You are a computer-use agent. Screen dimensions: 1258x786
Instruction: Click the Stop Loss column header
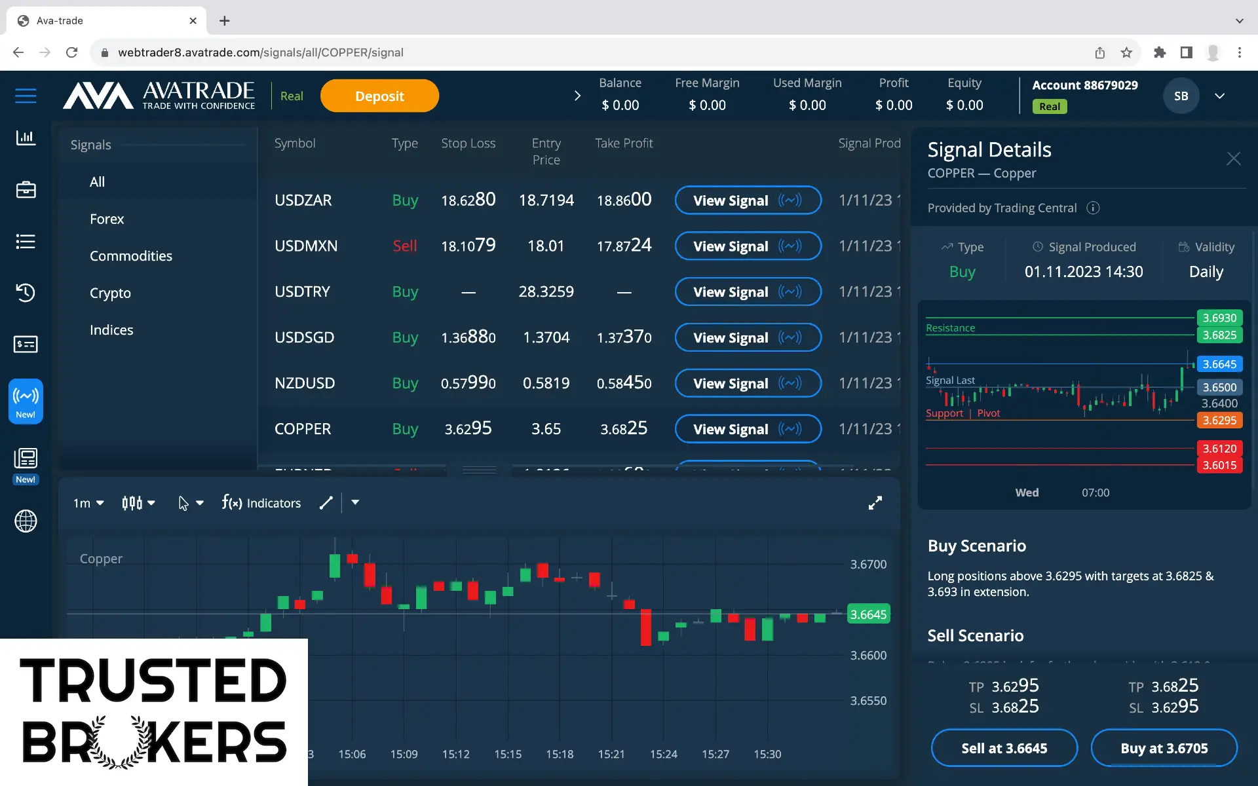tap(468, 143)
